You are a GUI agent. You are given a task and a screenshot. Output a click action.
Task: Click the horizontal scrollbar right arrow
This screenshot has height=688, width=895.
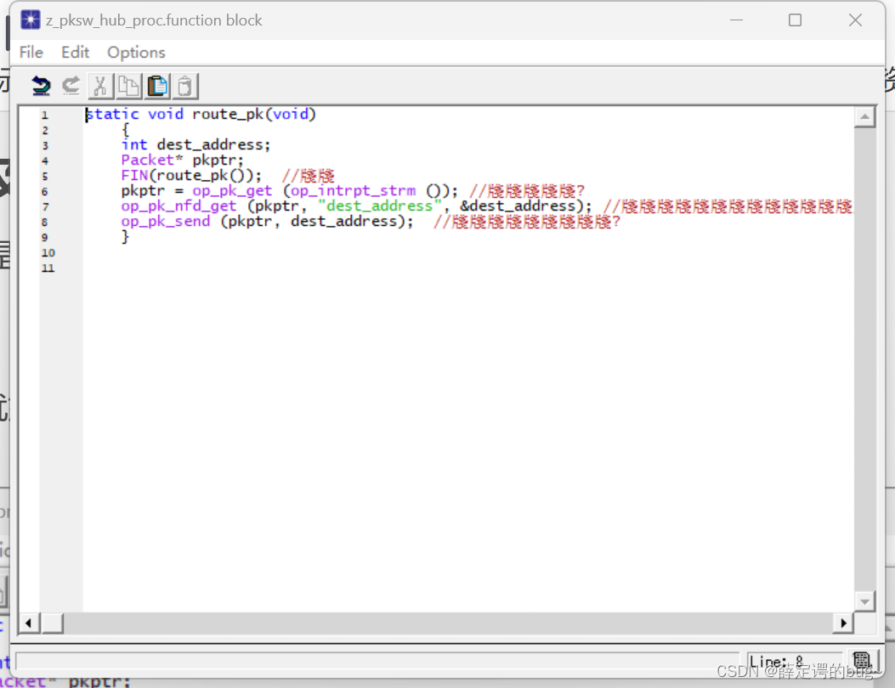pos(842,623)
